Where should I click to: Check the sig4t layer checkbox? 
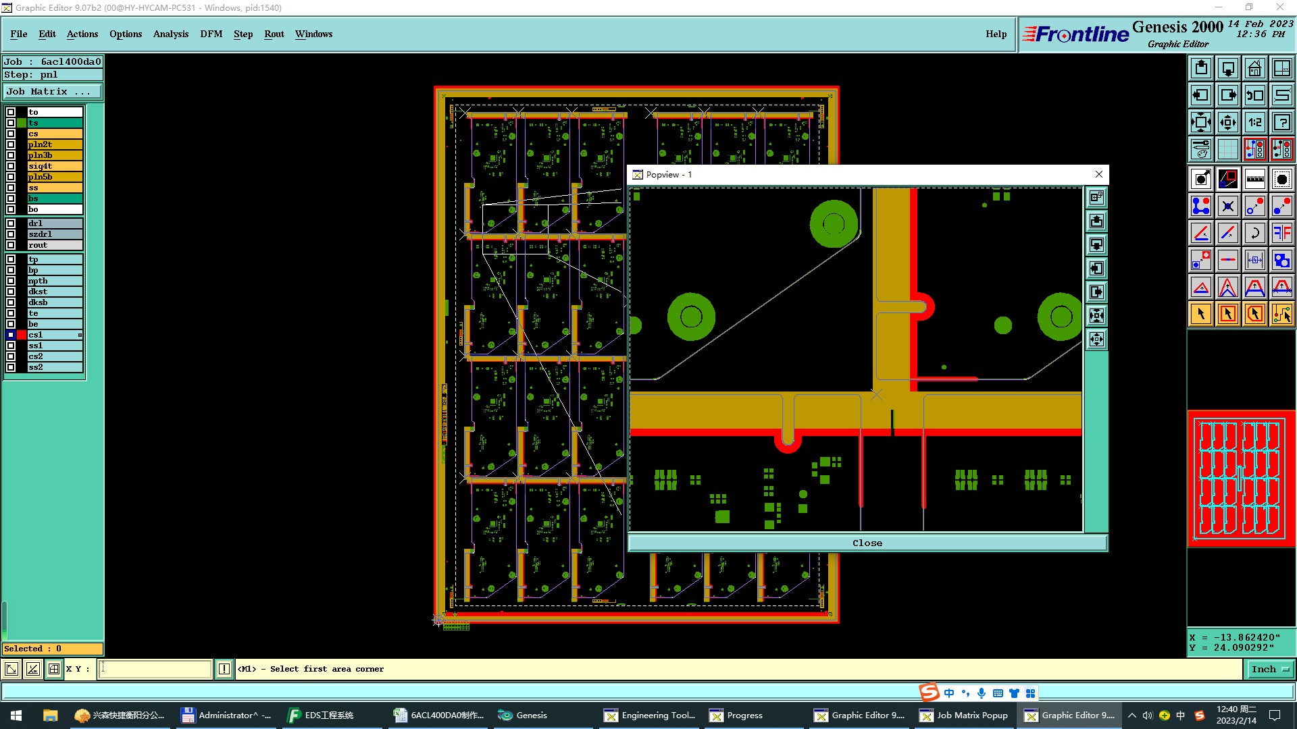click(11, 166)
